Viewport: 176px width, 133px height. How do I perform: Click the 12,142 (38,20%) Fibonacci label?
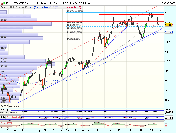click(74, 28)
